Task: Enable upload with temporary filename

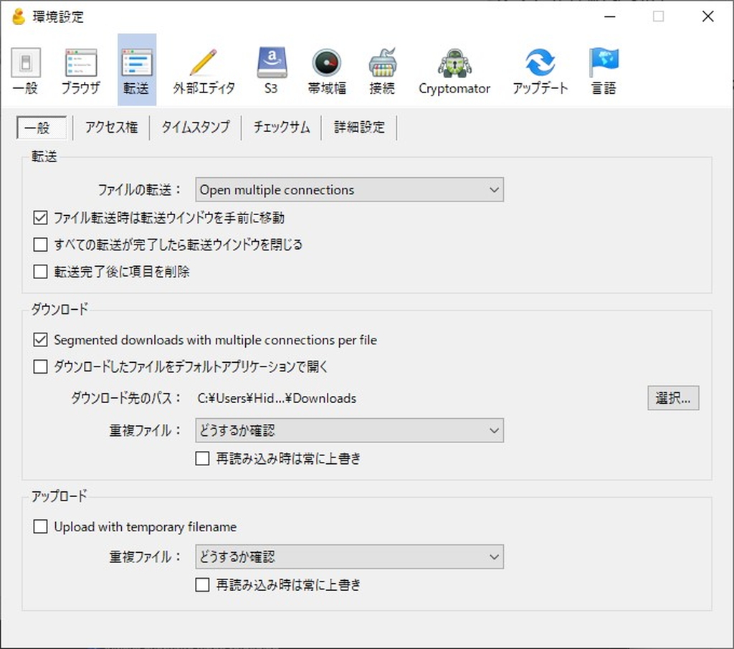Action: [x=41, y=526]
